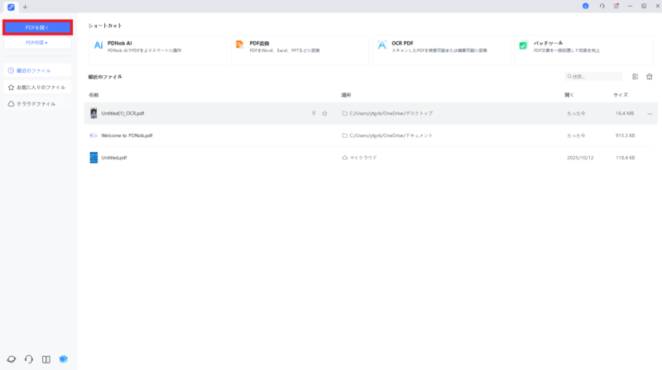Screen dimensions: 662x370
Task: Click the headset support icon in sidebar
Action: tap(29, 359)
